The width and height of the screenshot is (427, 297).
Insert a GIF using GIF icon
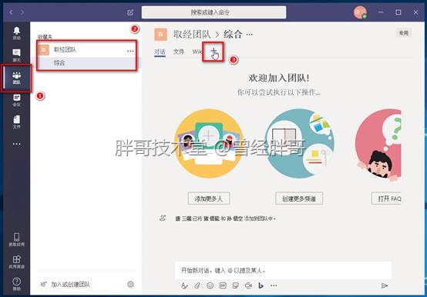pyautogui.click(x=223, y=285)
